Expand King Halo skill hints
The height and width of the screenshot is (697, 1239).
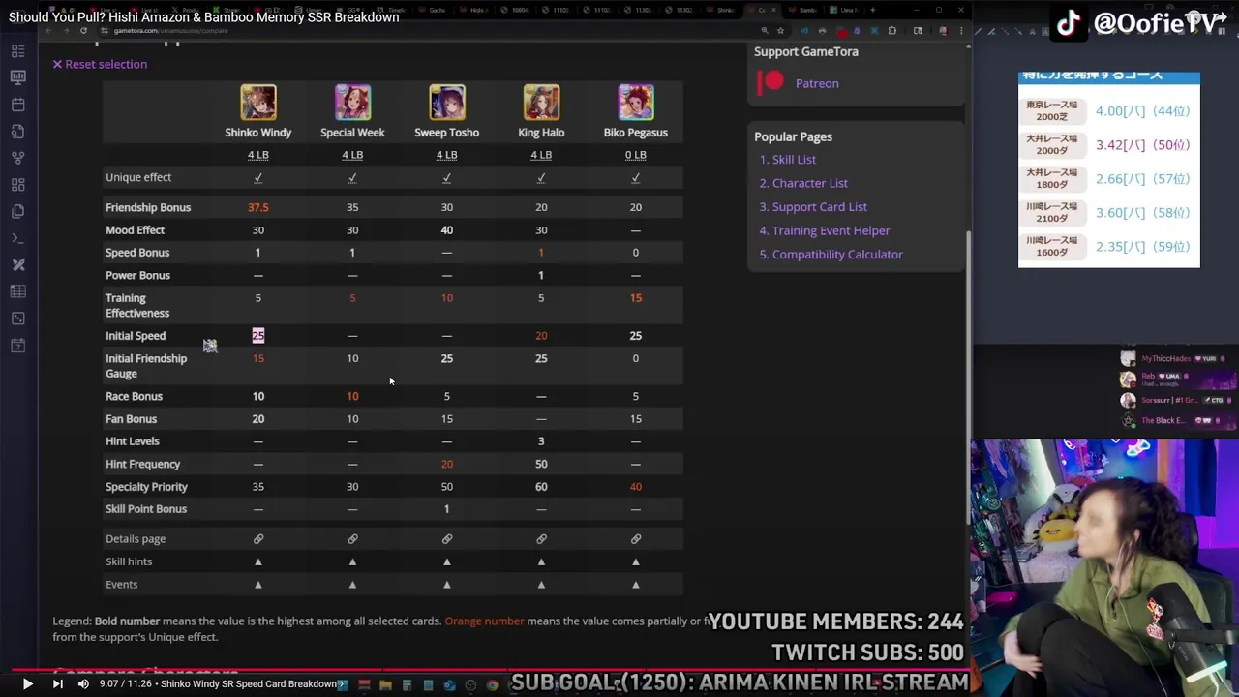(541, 561)
